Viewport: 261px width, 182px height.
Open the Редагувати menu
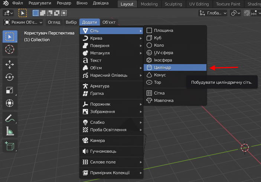40,3
